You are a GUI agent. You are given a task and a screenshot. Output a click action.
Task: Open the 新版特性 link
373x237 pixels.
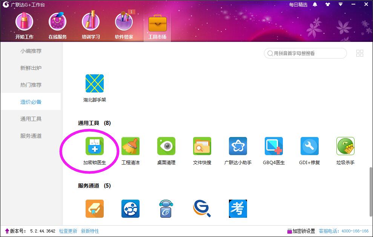pyautogui.click(x=90, y=231)
